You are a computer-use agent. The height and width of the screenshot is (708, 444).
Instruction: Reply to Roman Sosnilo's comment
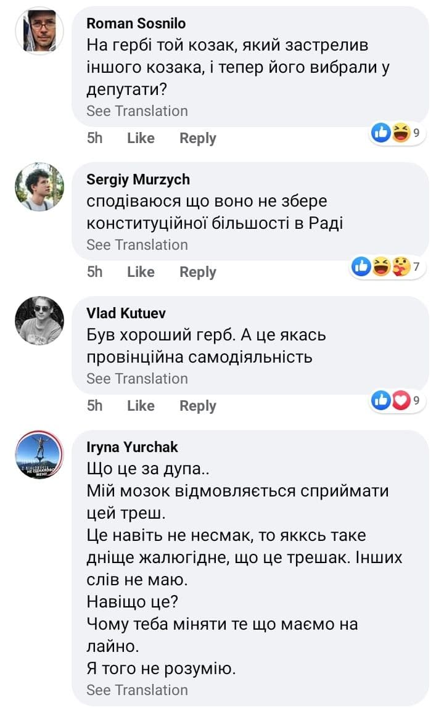197,138
